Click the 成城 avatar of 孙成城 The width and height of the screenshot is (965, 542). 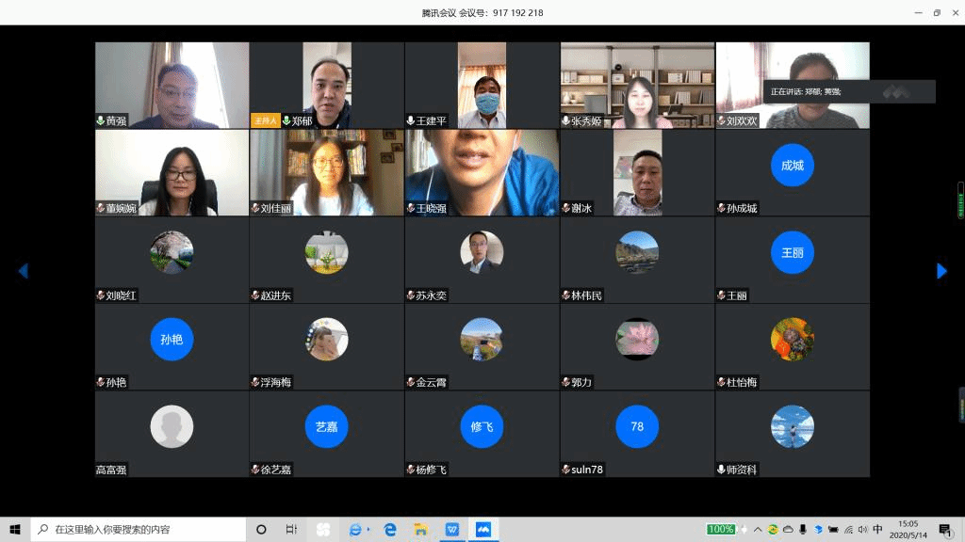pyautogui.click(x=792, y=166)
